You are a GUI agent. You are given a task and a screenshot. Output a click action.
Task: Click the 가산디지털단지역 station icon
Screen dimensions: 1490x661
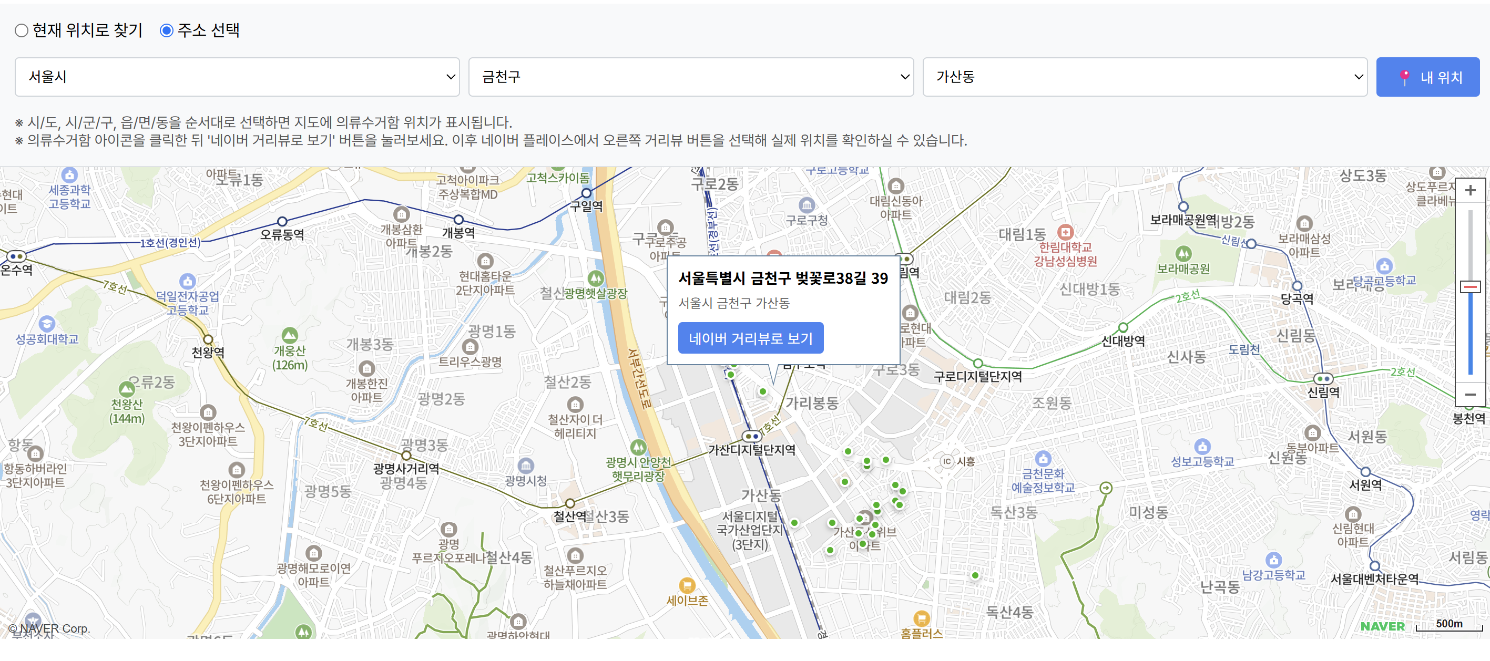pos(751,436)
